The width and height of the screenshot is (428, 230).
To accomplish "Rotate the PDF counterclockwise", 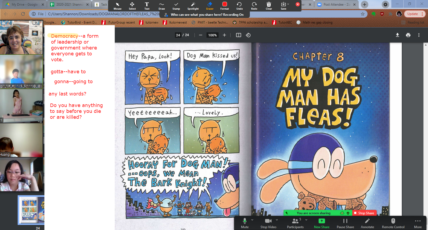I will [248, 35].
